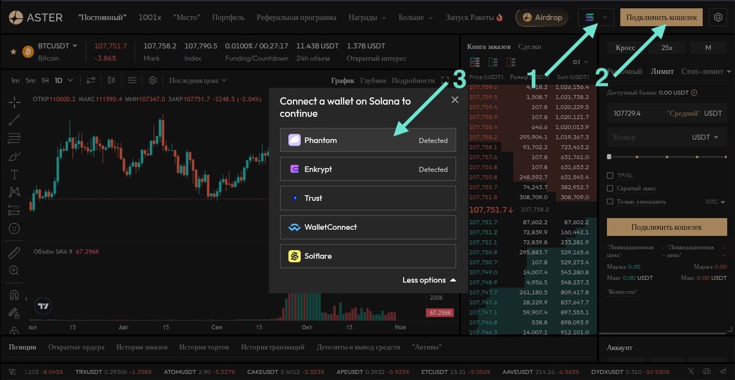Select the horizontal lines tool
The image size is (735, 380).
pyautogui.click(x=14, y=138)
